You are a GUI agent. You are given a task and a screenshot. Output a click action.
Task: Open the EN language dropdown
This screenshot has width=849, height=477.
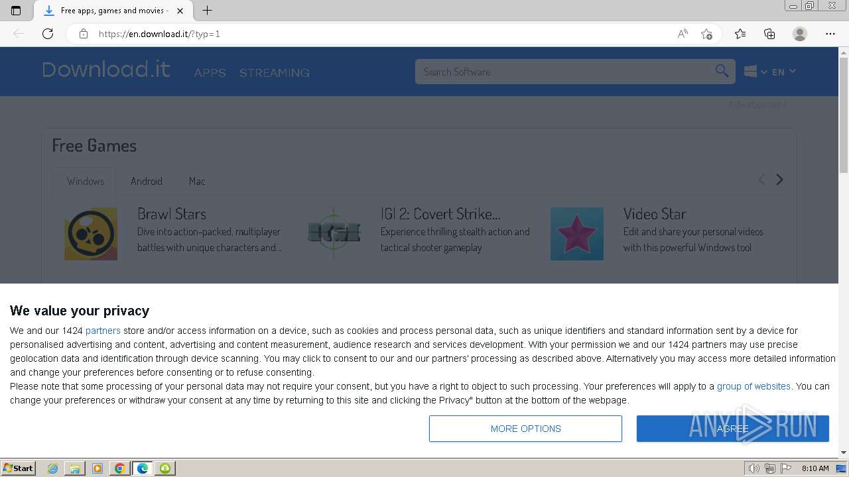(783, 72)
